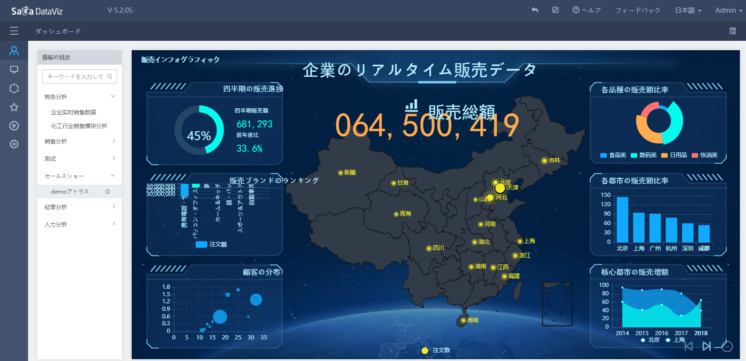The width and height of the screenshot is (746, 361).
Task: Click the search magnifier icon in keyword box
Action: click(110, 76)
